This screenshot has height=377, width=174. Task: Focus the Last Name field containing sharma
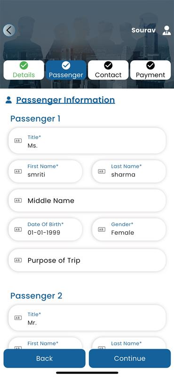tap(129, 171)
